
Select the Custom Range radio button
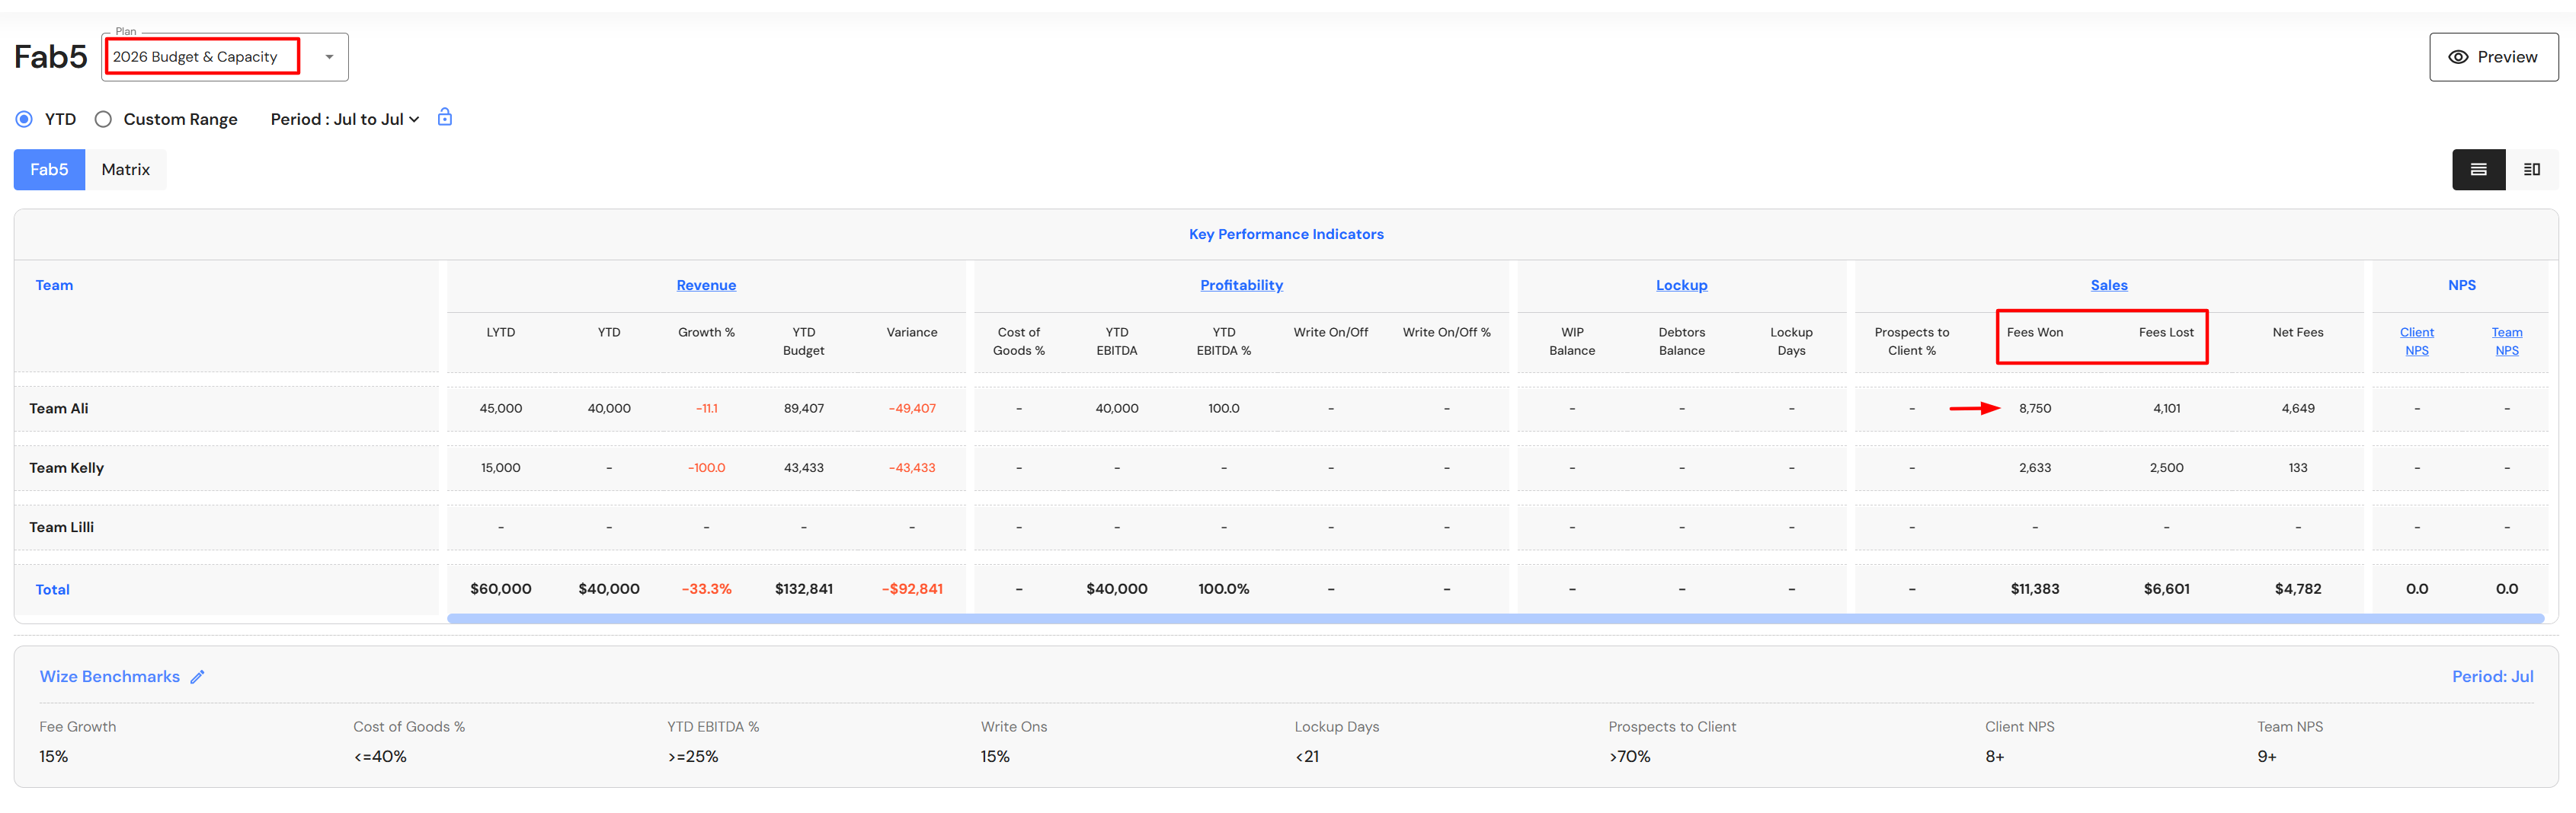pos(103,120)
